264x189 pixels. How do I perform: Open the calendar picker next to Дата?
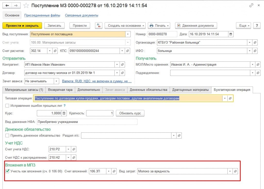(231, 34)
